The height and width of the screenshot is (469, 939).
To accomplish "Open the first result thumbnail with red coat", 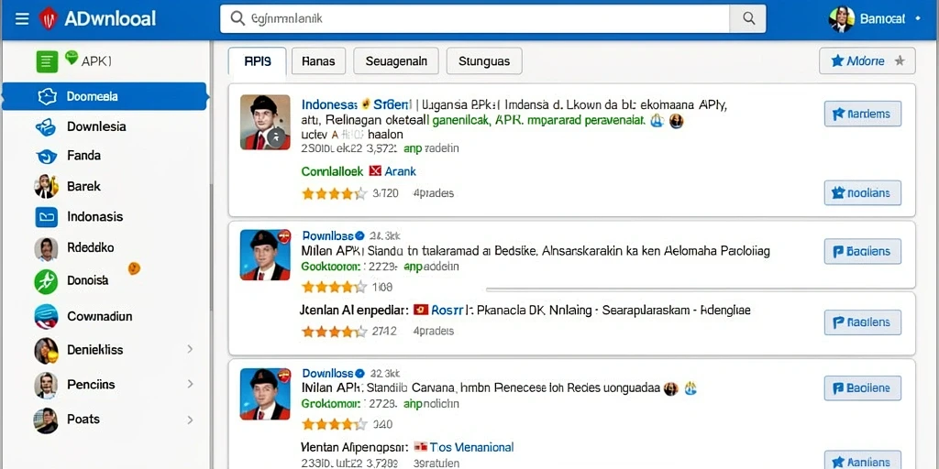I will coord(265,122).
